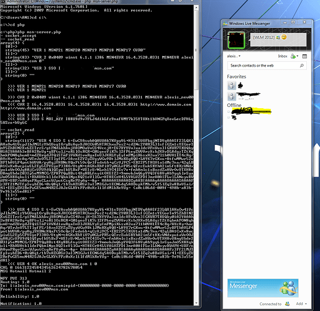Open dropdown arrow next to add-contact icon
The height and width of the screenshot is (311, 320).
tap(298, 56)
